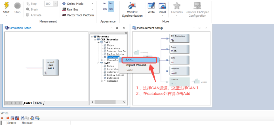Click the red X icon in the Write toolbar
The height and width of the screenshot is (125, 274).
pos(8,118)
